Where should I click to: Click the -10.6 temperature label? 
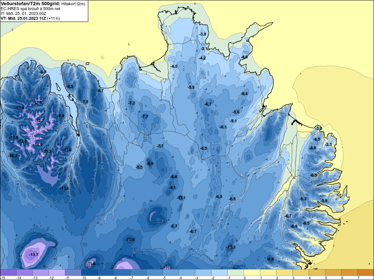tap(64, 188)
